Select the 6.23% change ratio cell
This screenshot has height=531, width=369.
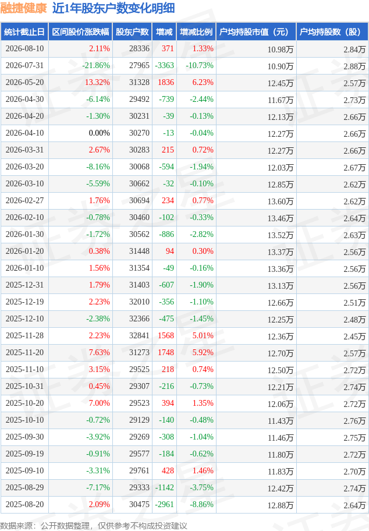(203, 82)
